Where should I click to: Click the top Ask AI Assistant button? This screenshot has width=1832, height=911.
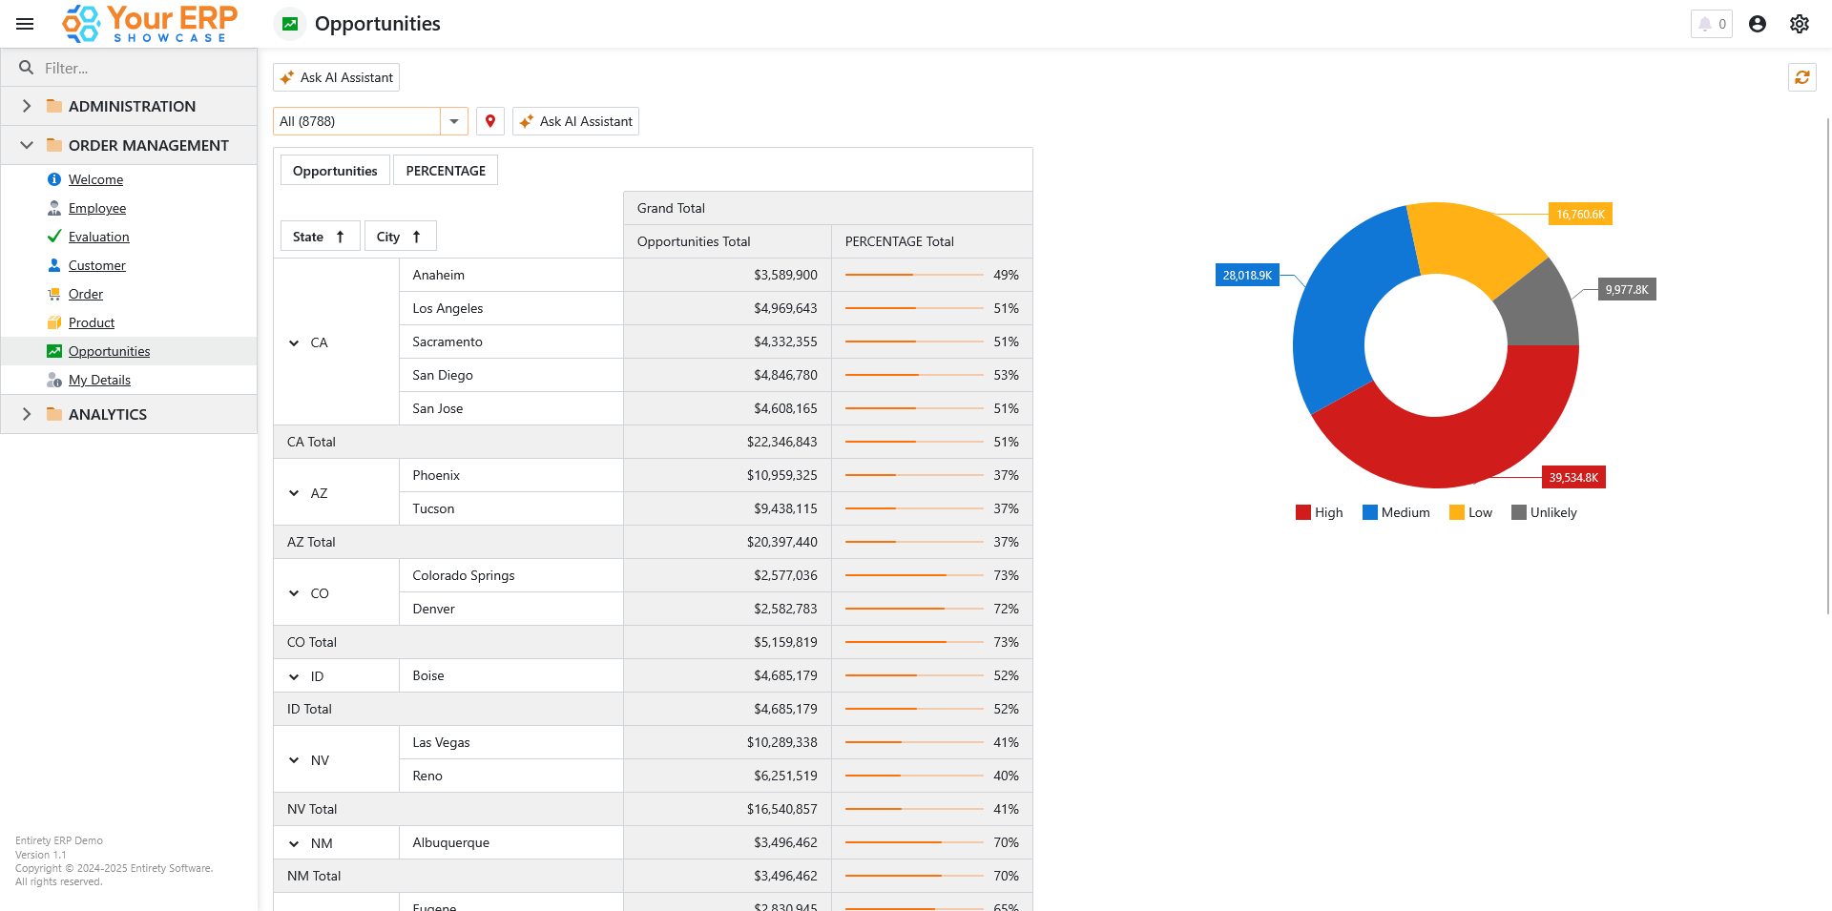point(336,77)
